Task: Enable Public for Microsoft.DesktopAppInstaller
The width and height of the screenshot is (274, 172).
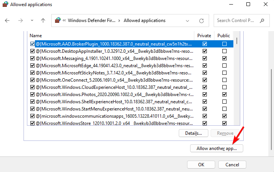Action: pos(224,51)
